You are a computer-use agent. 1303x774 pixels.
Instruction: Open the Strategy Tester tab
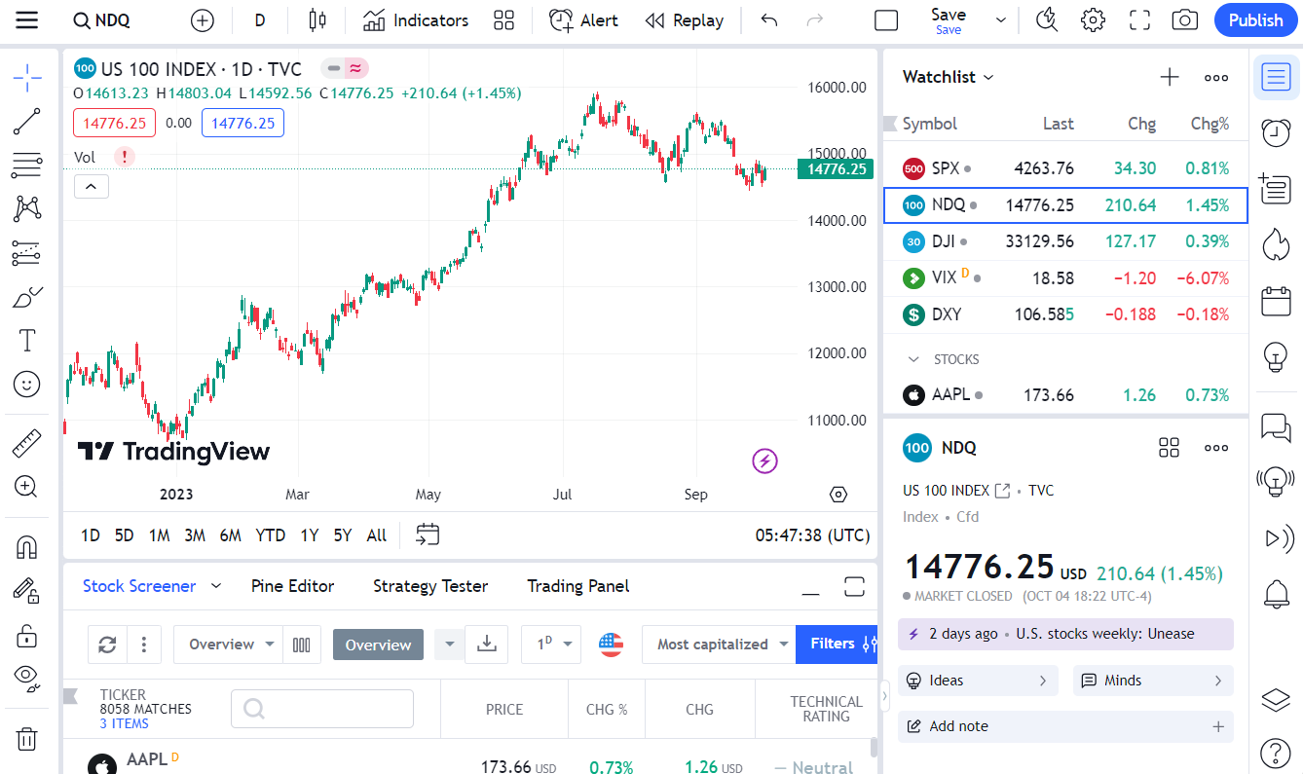pyautogui.click(x=429, y=586)
